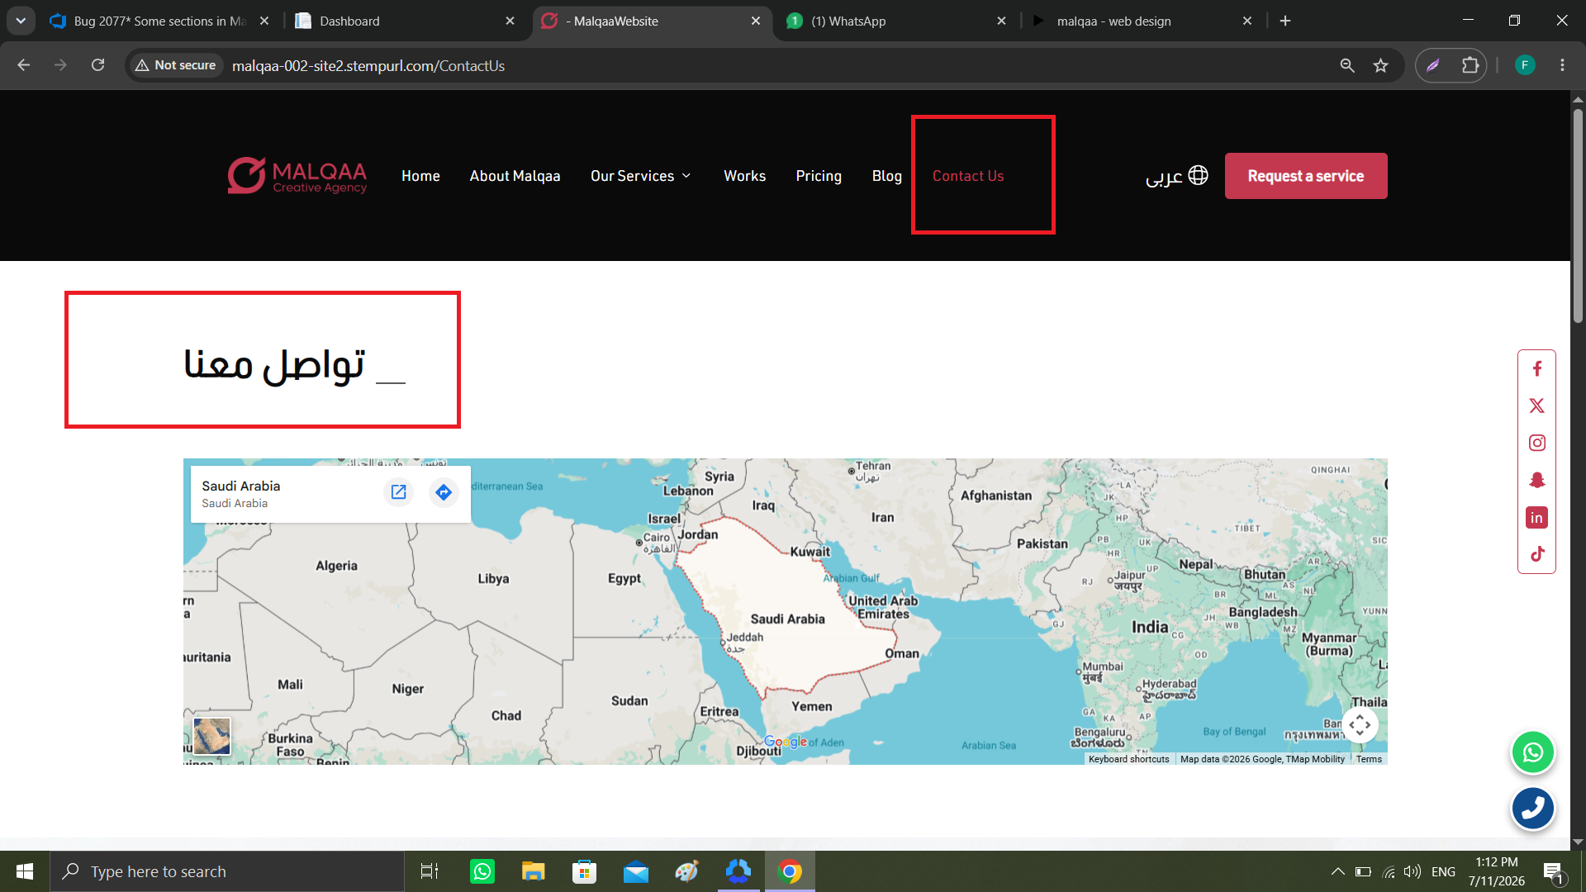1586x892 pixels.
Task: Open the About Malqaa page
Action: pos(515,176)
